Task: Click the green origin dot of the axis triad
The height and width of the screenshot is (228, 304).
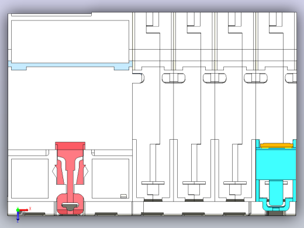Action: coord(18,210)
